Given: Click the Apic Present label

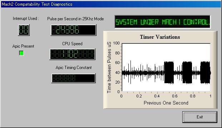Looking at the screenshot, I should [x=23, y=46].
